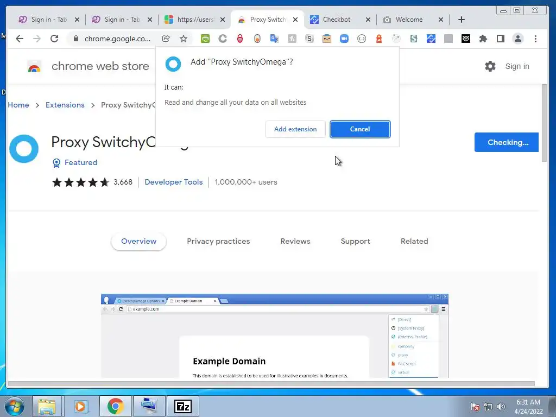Image resolution: width=556 pixels, height=417 pixels.
Task: Click the round brackets extension icon
Action: point(361,39)
